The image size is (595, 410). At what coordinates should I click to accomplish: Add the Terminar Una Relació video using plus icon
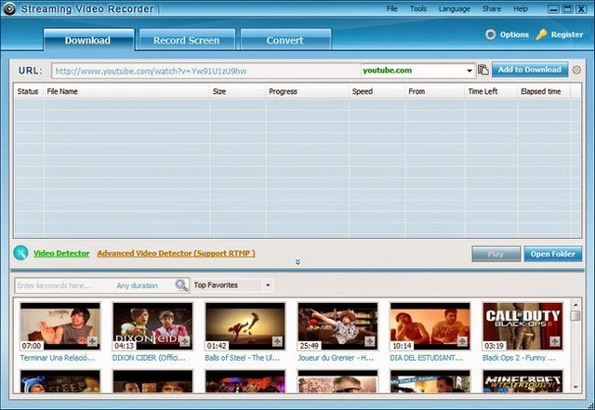(x=93, y=342)
